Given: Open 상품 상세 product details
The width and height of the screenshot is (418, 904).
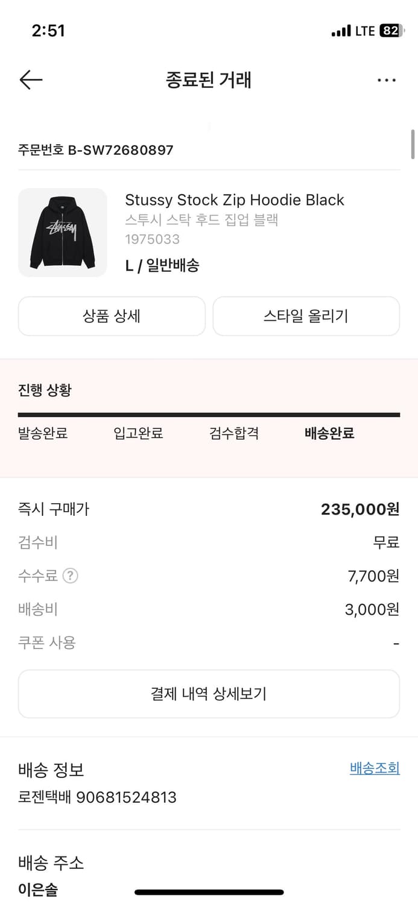Looking at the screenshot, I should coord(112,316).
